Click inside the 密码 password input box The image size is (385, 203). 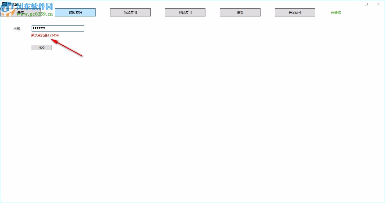pos(58,28)
